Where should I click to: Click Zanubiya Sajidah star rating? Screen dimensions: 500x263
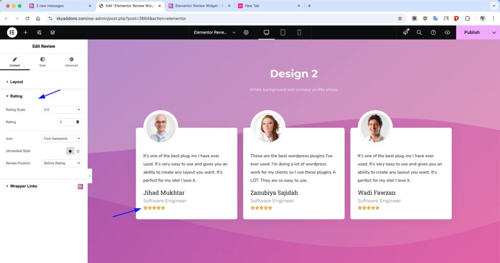pyautogui.click(x=261, y=208)
